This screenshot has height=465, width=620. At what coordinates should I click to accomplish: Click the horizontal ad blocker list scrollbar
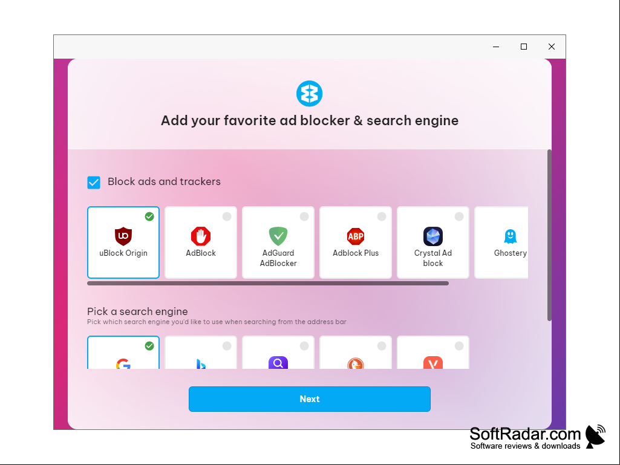[x=268, y=283]
